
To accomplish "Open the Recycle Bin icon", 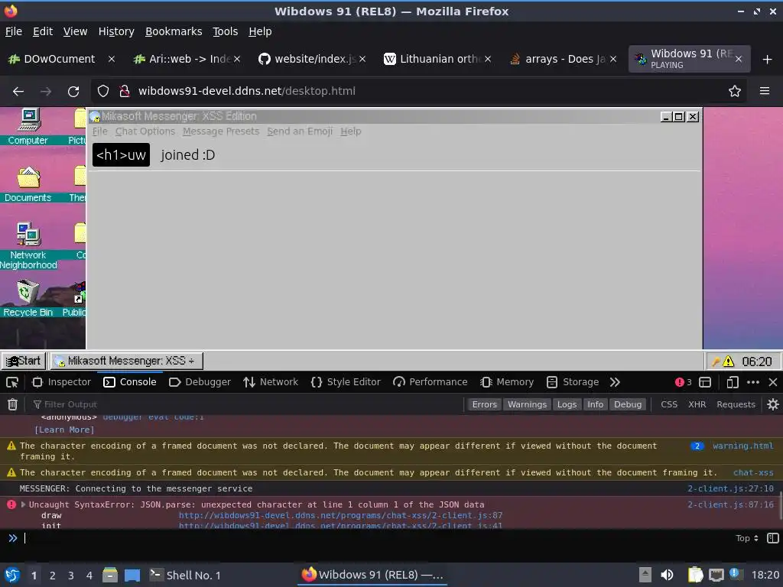I will pyautogui.click(x=28, y=298).
